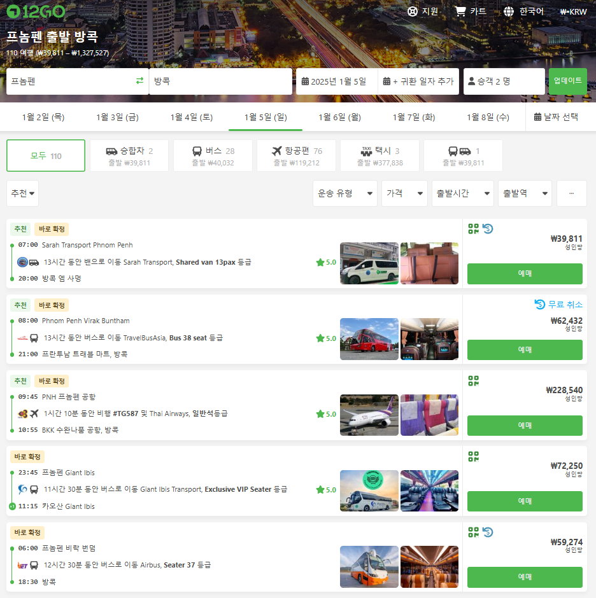Open Thai Airways purple seats photo
The height and width of the screenshot is (598, 596).
point(430,415)
